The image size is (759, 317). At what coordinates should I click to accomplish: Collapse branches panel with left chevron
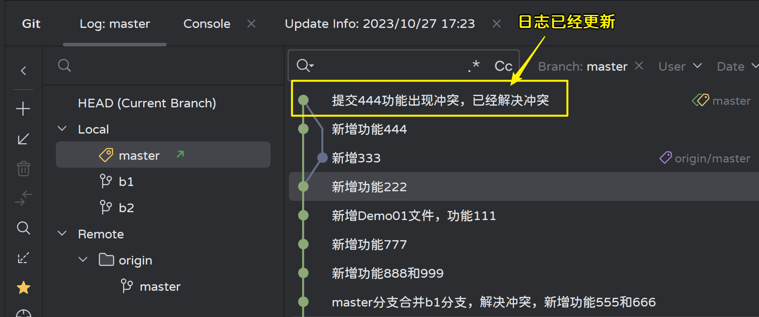tap(24, 71)
